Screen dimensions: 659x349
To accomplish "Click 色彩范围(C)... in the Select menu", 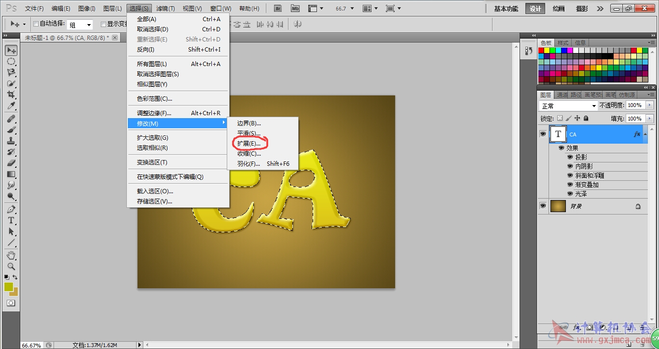I will click(154, 99).
